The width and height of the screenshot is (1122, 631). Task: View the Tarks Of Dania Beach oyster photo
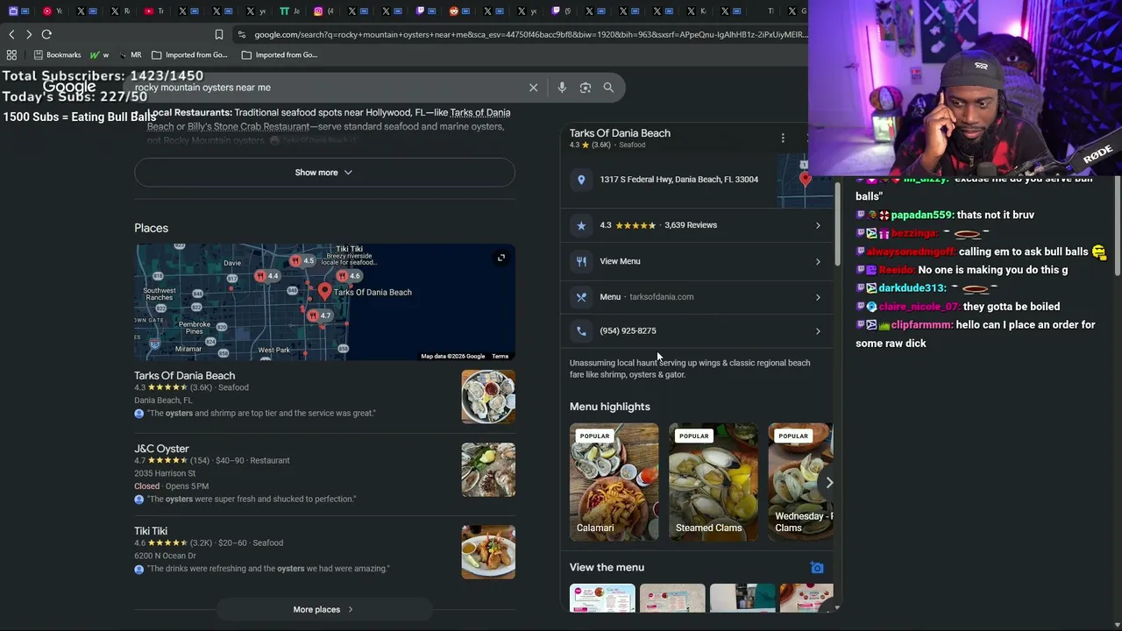pyautogui.click(x=488, y=397)
